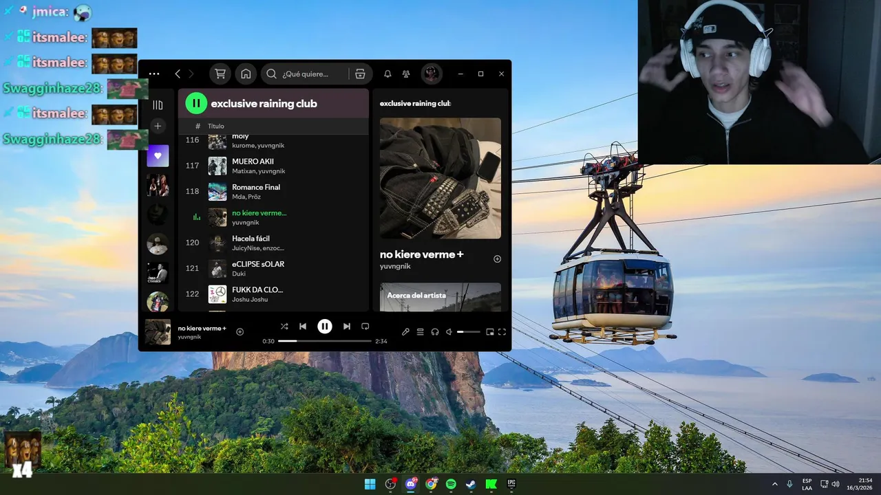Open 'yuvngnik' artist in bottom bar
The width and height of the screenshot is (881, 495).
pyautogui.click(x=189, y=337)
